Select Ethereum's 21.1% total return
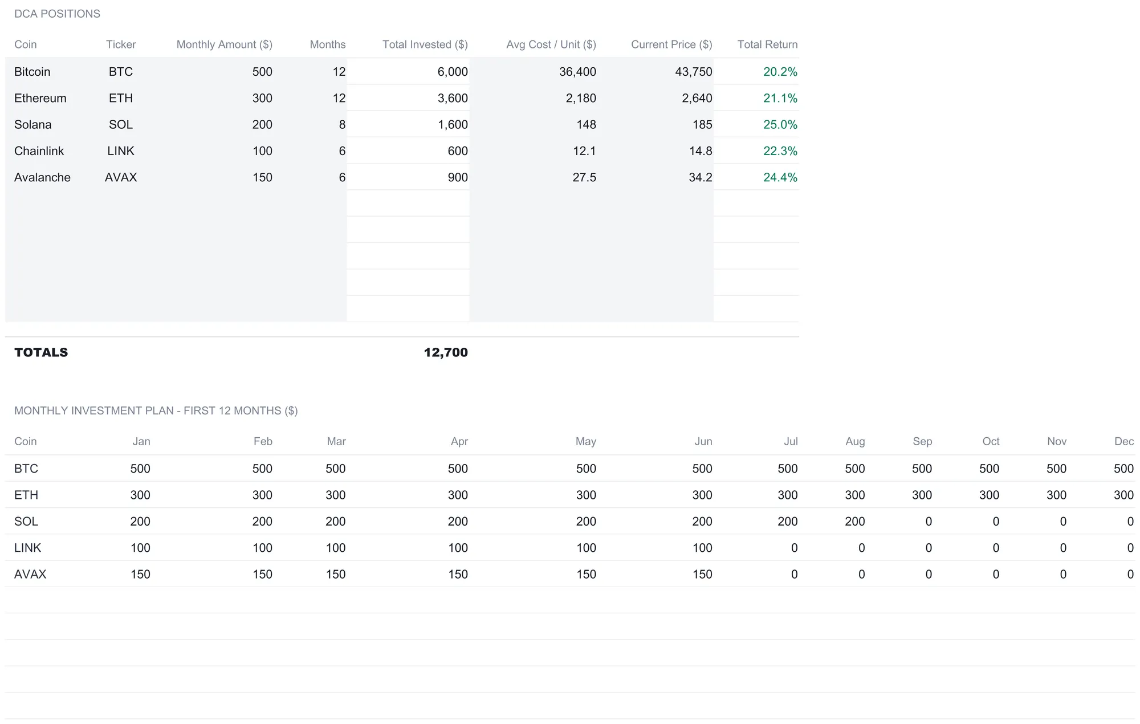This screenshot has height=724, width=1140. (x=780, y=98)
